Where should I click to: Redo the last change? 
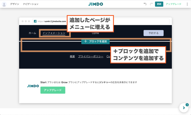coord(151,4)
